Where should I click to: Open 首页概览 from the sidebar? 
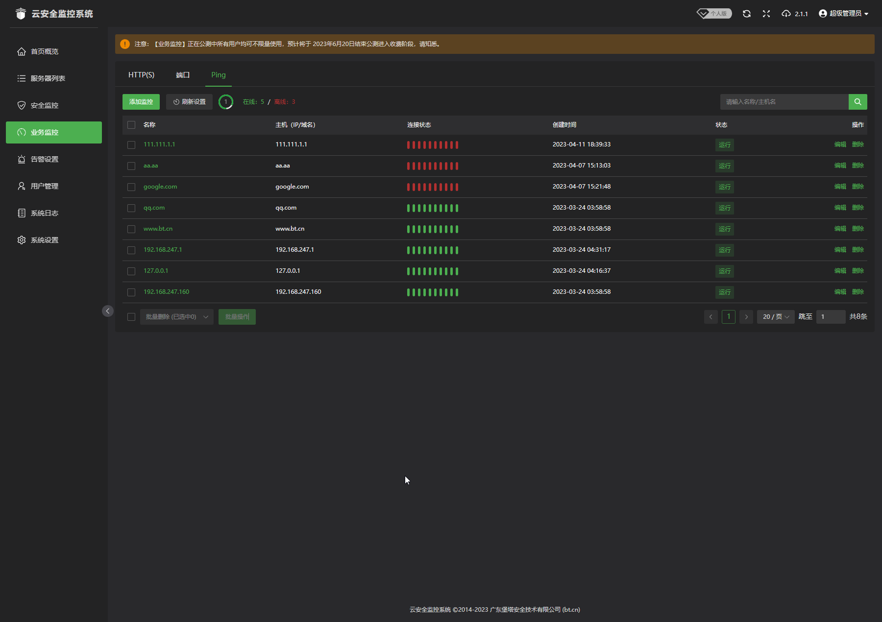click(x=44, y=51)
